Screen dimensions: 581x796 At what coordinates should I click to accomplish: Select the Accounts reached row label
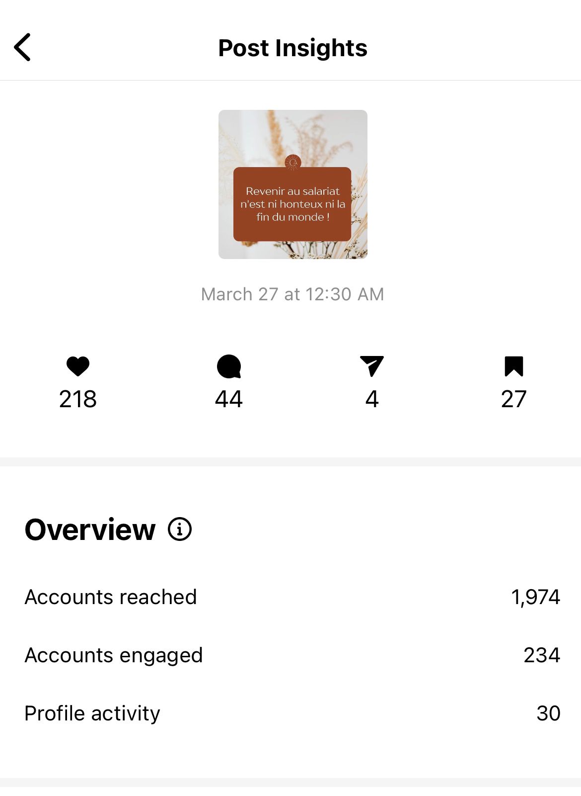111,597
